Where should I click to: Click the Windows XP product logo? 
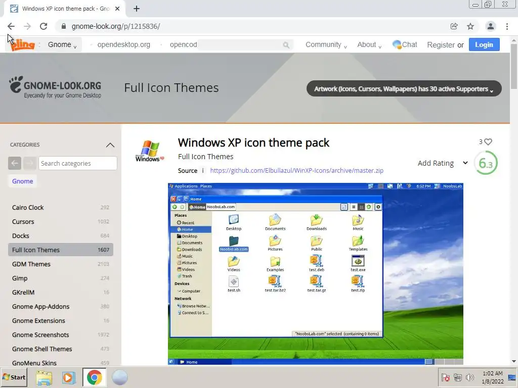click(x=150, y=151)
